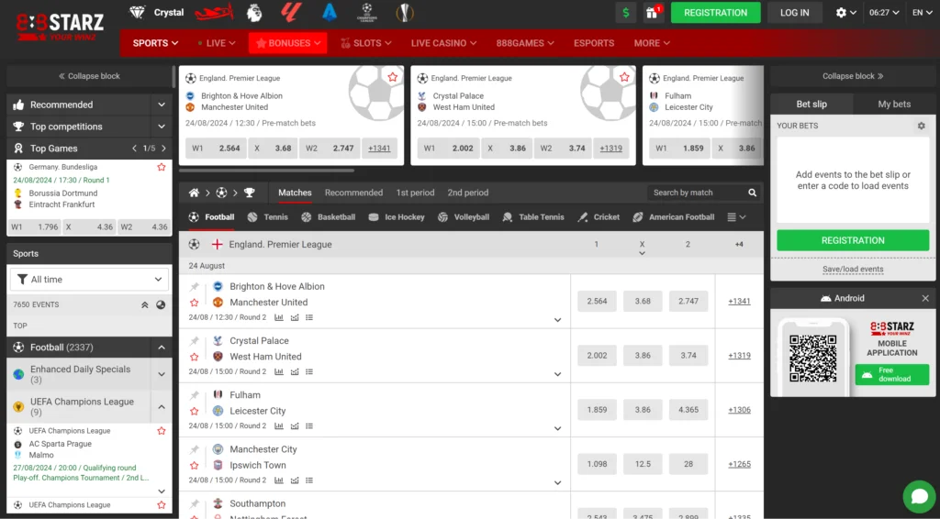Click the Aviator red plane icon
The width and height of the screenshot is (940, 519).
click(x=215, y=13)
